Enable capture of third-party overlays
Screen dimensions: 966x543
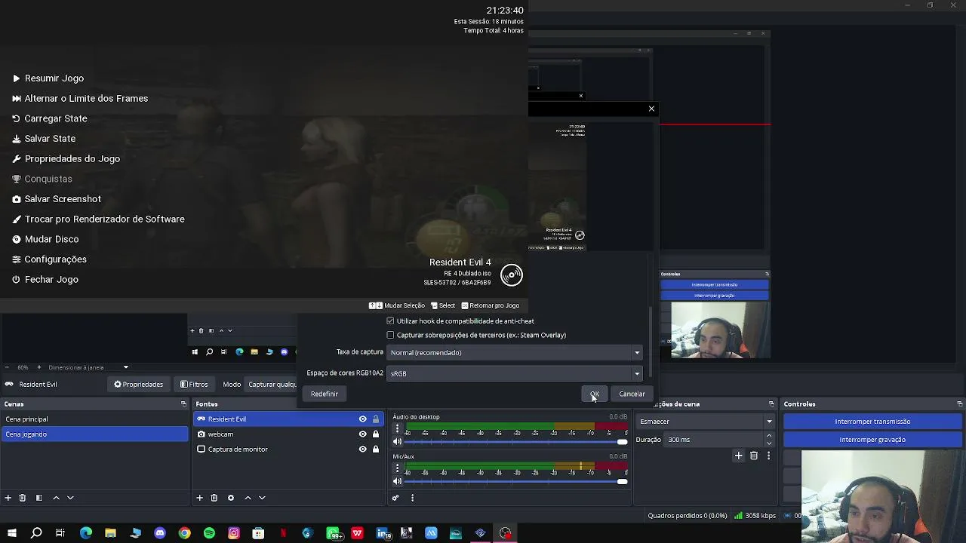click(x=390, y=335)
